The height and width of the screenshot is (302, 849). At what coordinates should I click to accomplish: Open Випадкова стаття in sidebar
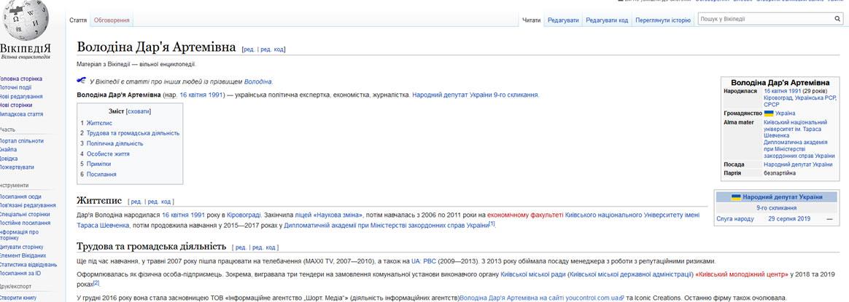22,114
